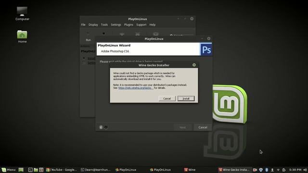Open the Home folder desktop icon

[x=22, y=37]
